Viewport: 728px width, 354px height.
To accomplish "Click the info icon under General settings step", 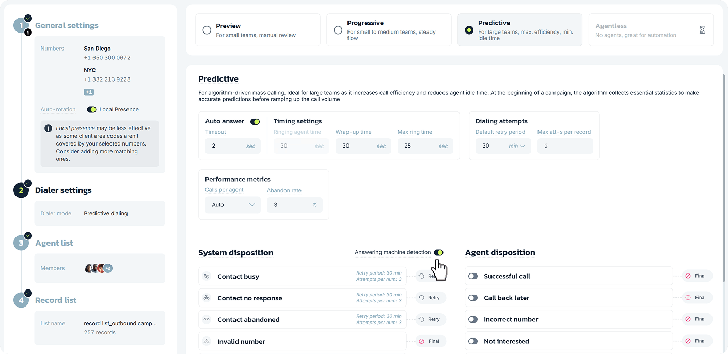I will pyautogui.click(x=28, y=32).
